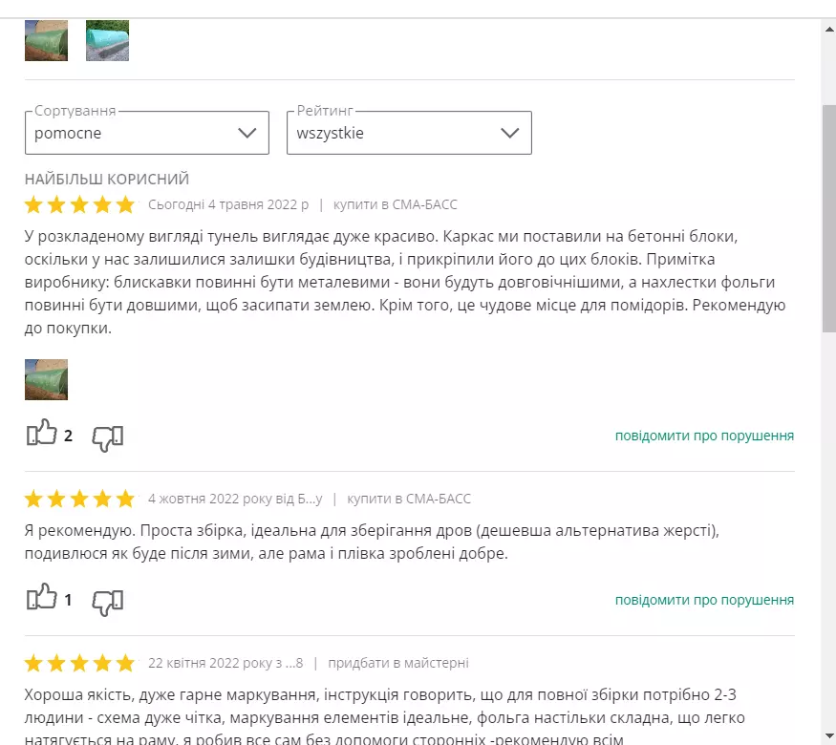This screenshot has height=745, width=836.
Task: Click the star rating of 22 квітня review
Action: pos(79,663)
